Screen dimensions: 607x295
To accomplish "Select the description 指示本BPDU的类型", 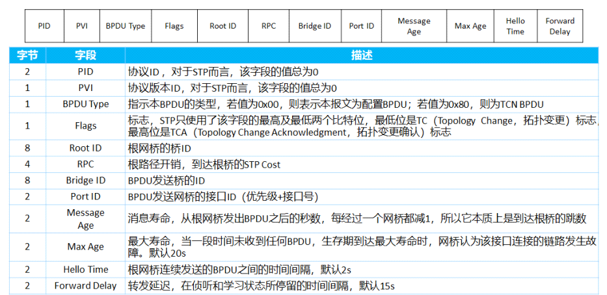I will pyautogui.click(x=336, y=105).
